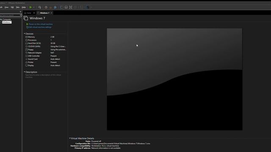Open the blue Snapshot Manager toolbar icon

tap(55, 7)
